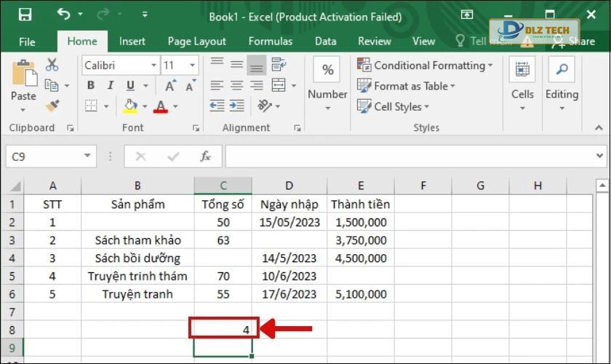The width and height of the screenshot is (611, 364).
Task: Open the Font dialog launcher
Action: (196, 128)
